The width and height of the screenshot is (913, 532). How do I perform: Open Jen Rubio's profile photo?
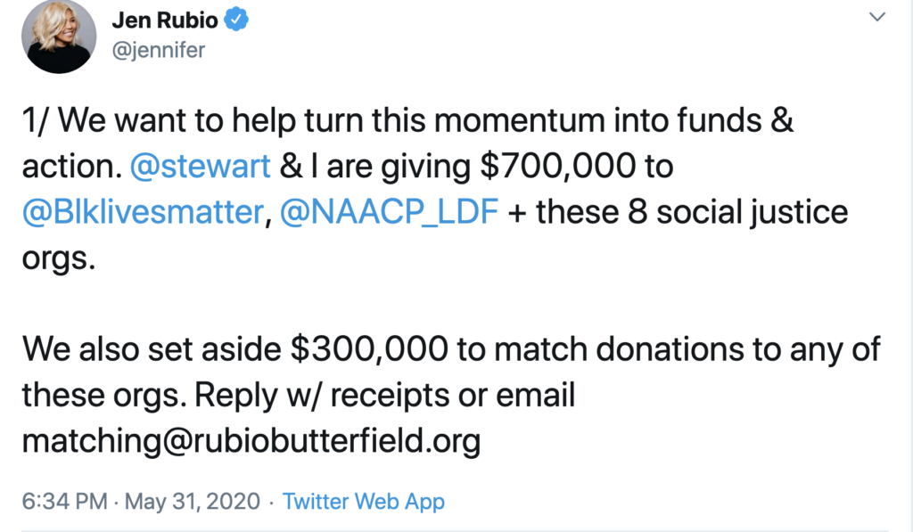[59, 36]
